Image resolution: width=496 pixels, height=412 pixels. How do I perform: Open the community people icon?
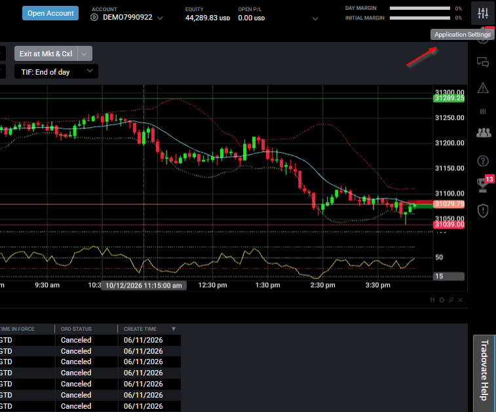tap(484, 132)
